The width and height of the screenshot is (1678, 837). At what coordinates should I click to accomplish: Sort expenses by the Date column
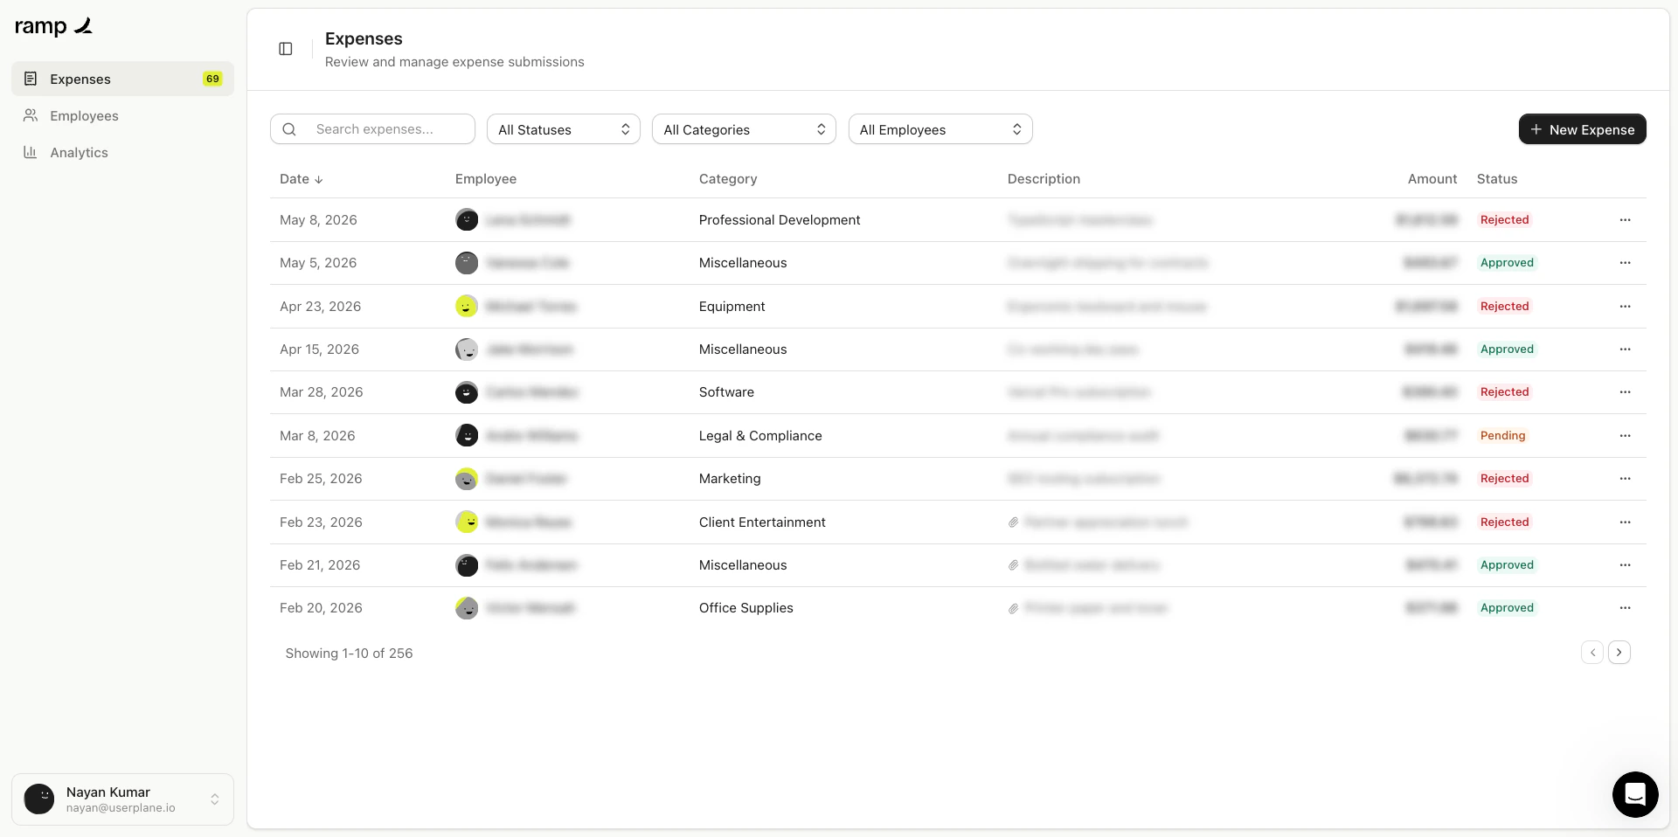(302, 179)
